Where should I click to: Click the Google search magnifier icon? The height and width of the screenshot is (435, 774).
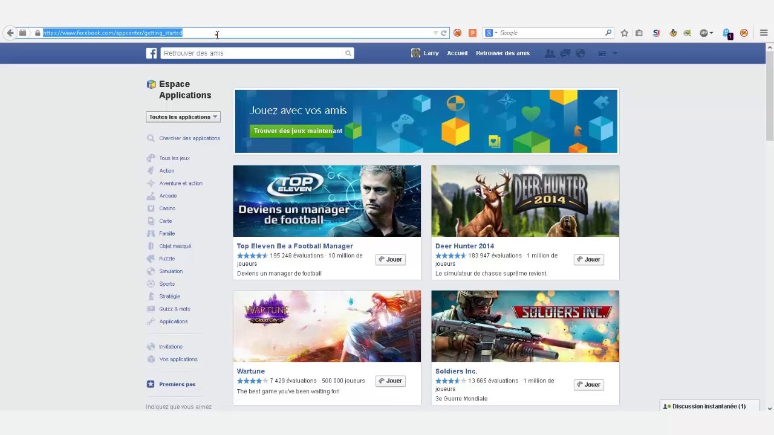coord(608,33)
